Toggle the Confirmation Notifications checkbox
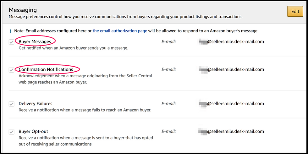This screenshot has height=154, width=308. point(12,70)
